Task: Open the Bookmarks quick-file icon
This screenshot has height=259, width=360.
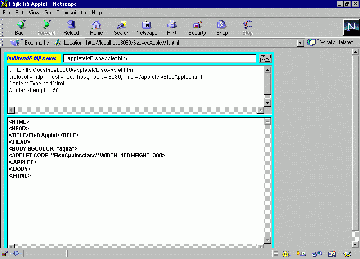Action: 16,42
